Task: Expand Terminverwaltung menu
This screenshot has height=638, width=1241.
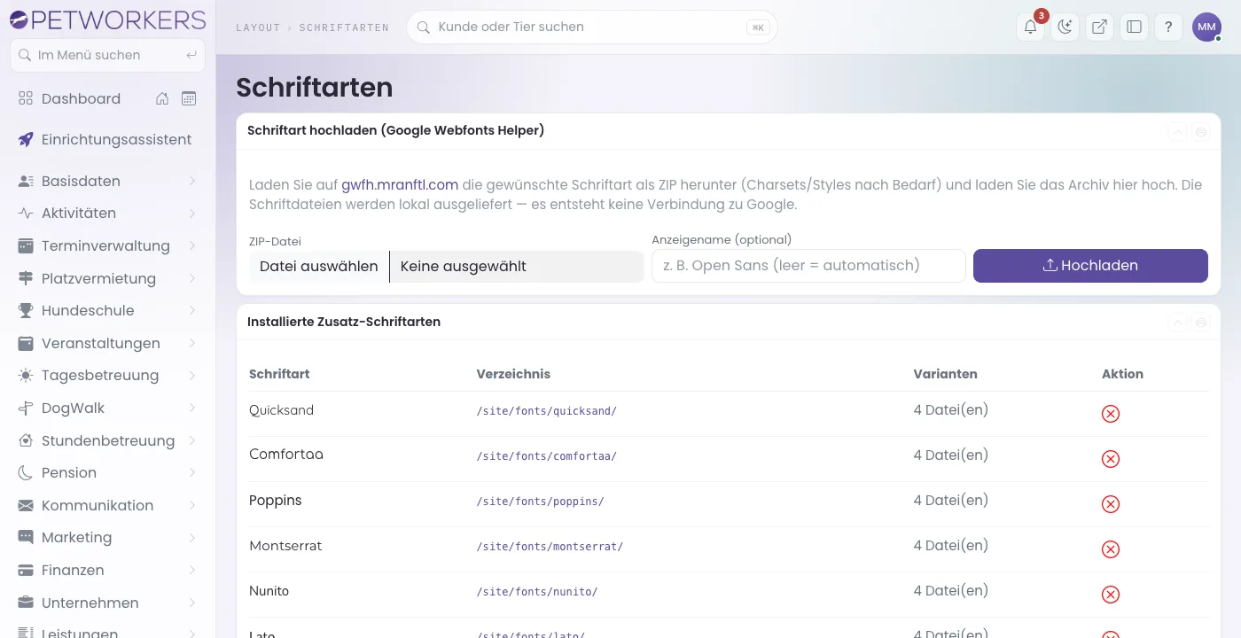Action: (x=107, y=245)
